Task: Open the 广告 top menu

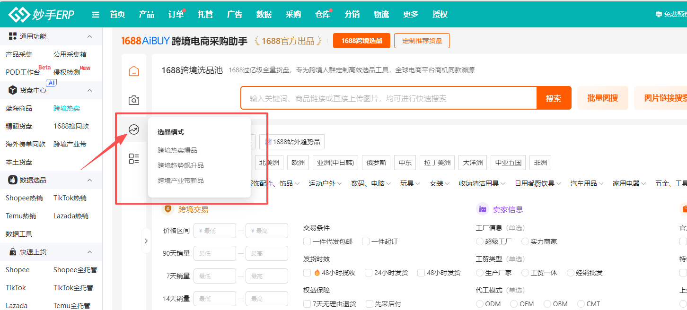Action: coord(235,15)
